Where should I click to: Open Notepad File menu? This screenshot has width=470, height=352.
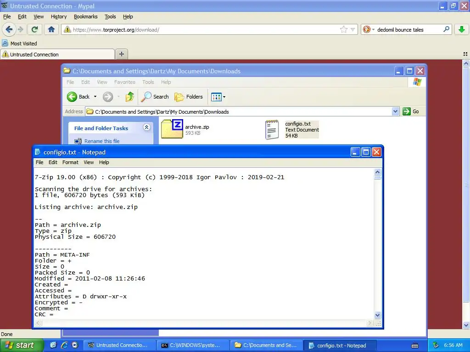pyautogui.click(x=39, y=162)
